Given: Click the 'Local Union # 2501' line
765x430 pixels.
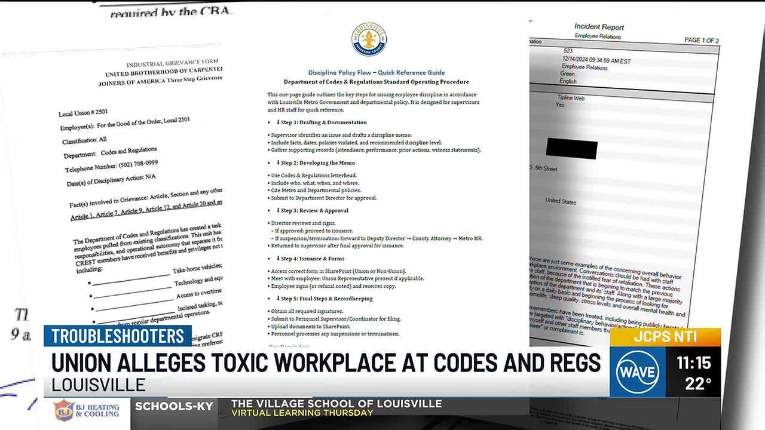Looking at the screenshot, I should pos(83,113).
